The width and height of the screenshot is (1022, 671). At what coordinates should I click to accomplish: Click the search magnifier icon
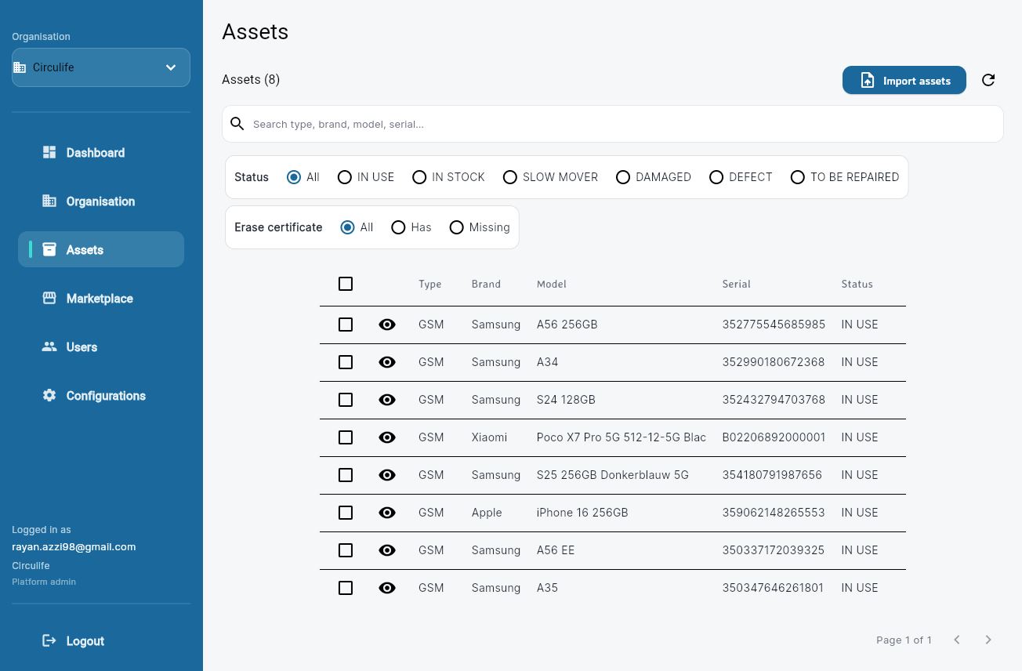tap(237, 124)
